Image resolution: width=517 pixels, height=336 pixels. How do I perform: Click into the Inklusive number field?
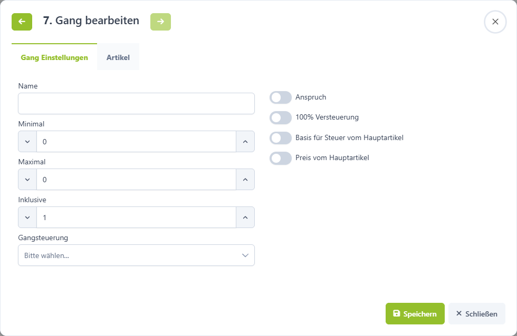click(x=136, y=217)
